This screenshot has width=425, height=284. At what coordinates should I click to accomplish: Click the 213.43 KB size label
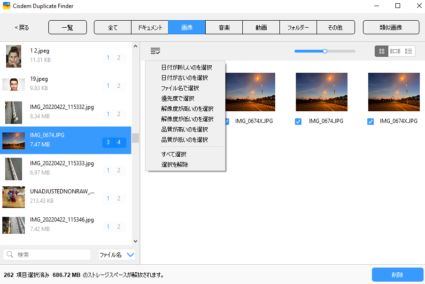[x=42, y=201]
